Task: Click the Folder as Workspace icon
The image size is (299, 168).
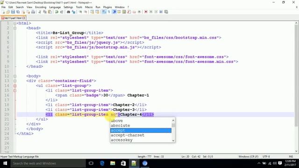Action: 134,12
